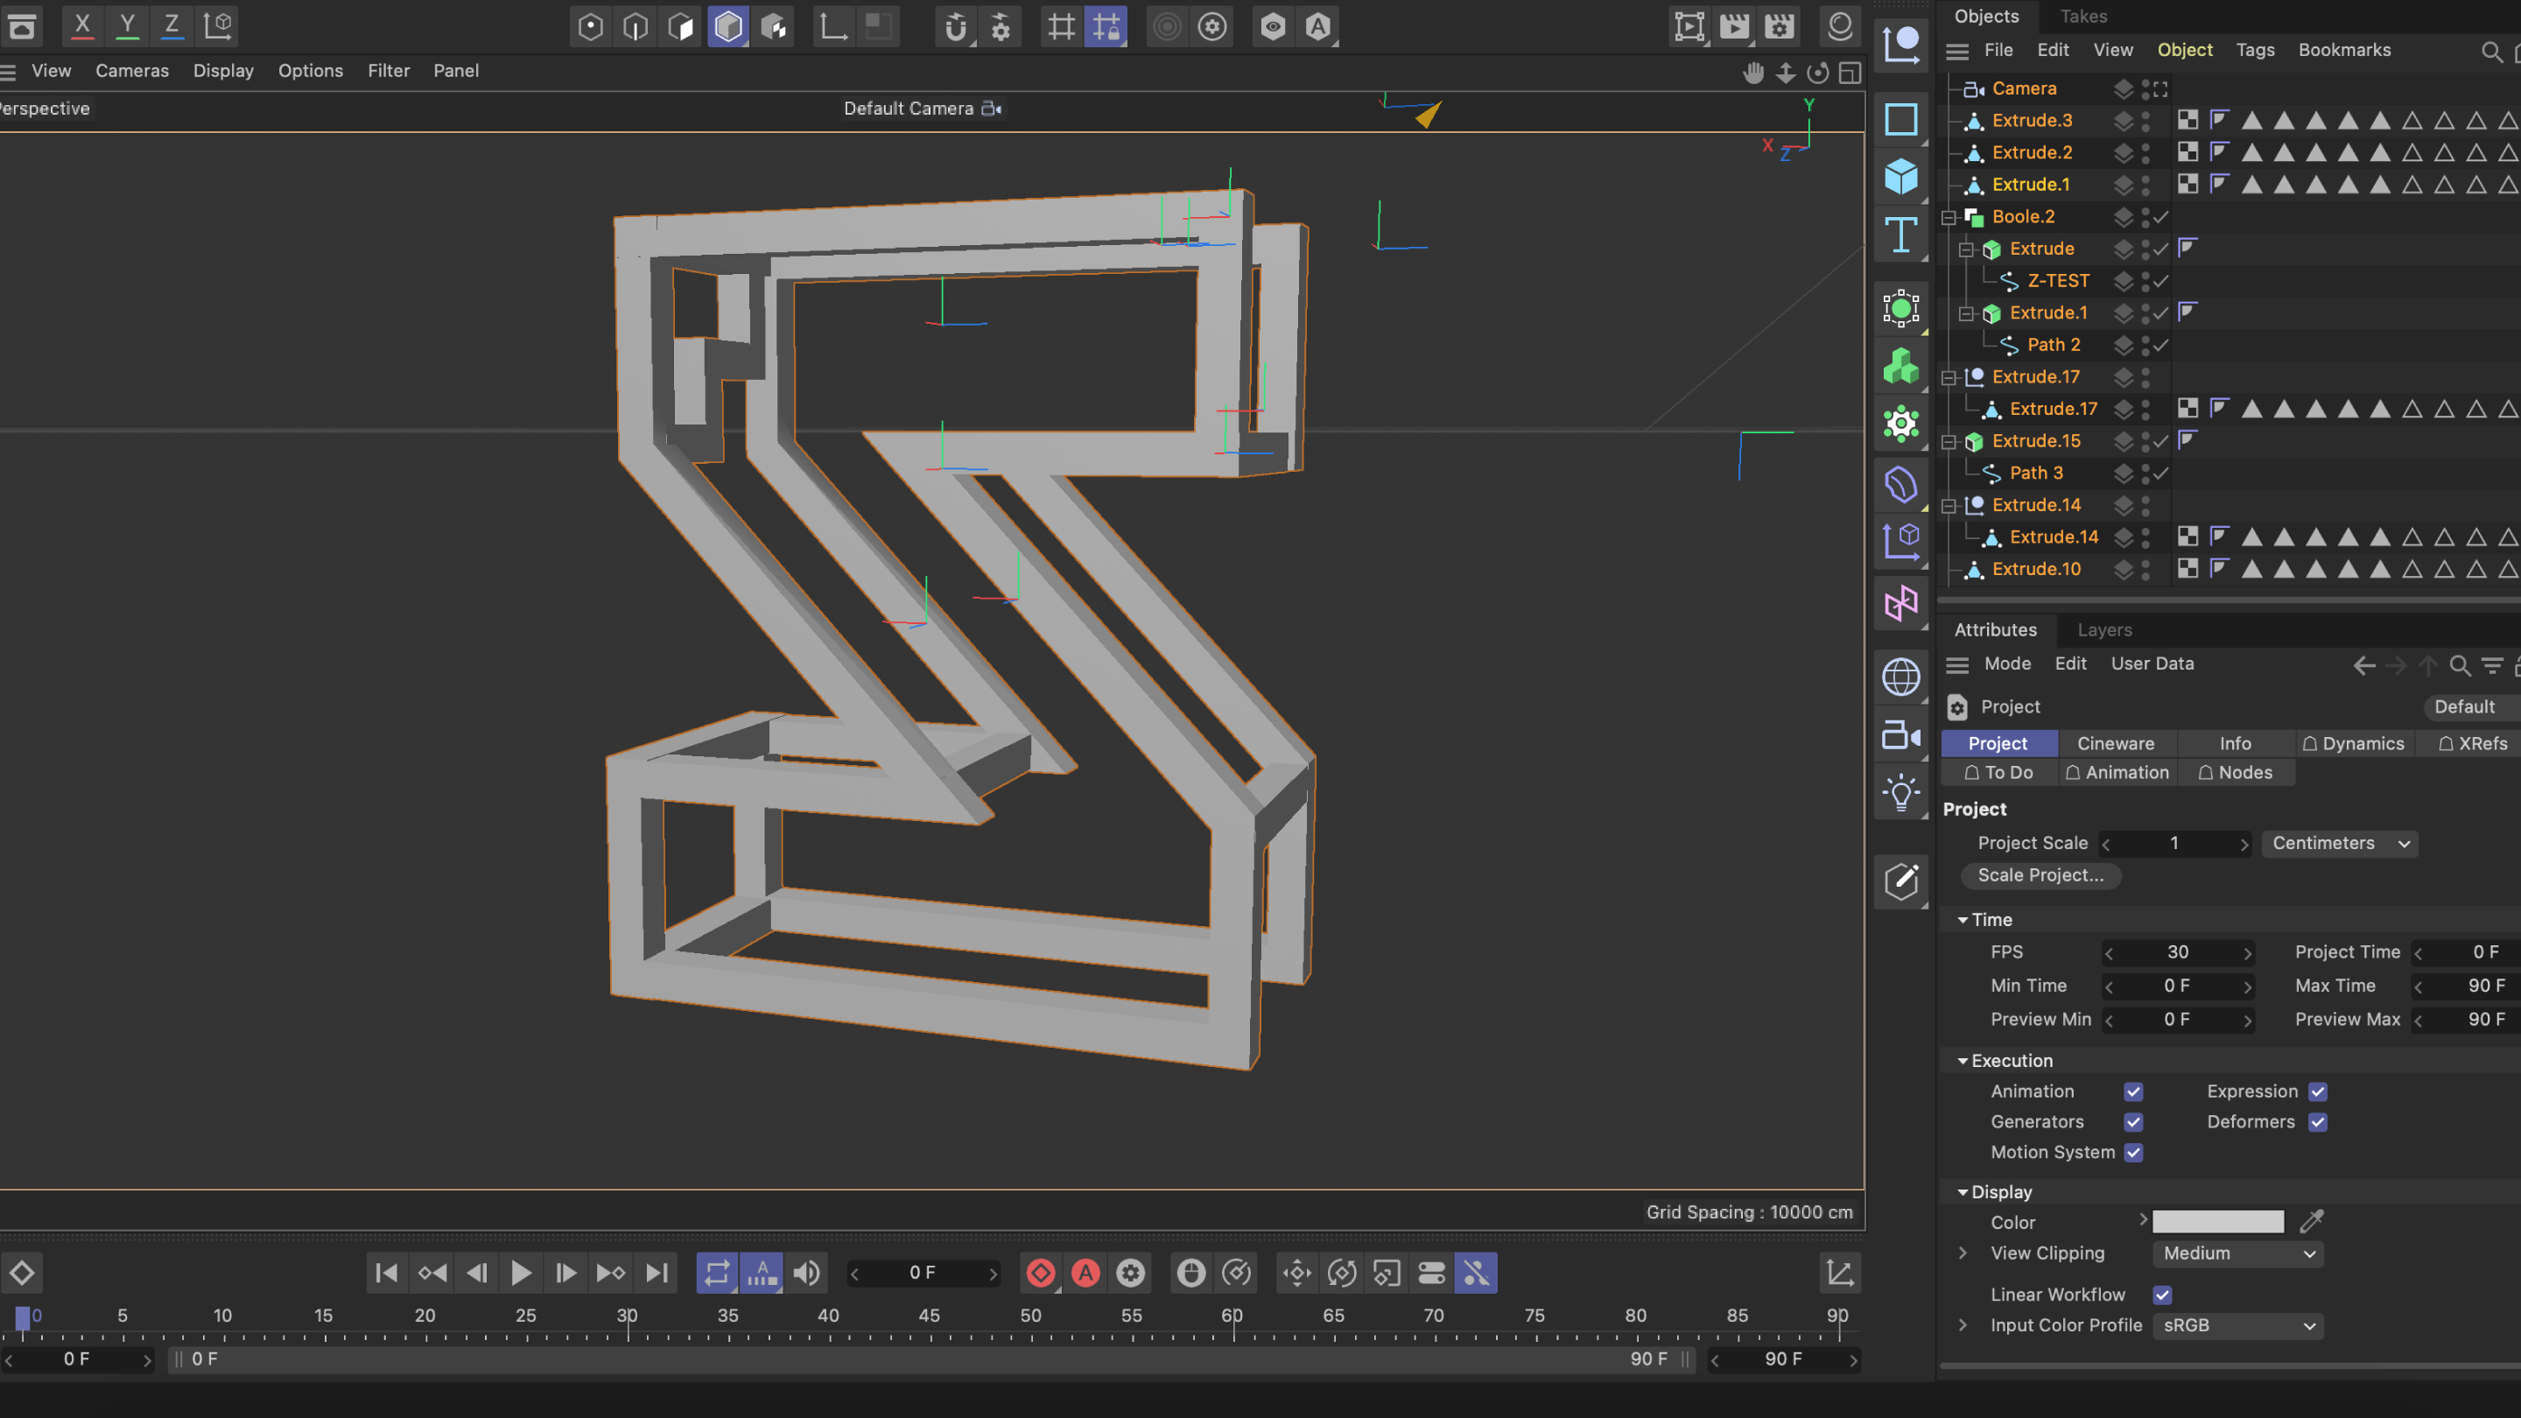This screenshot has width=2521, height=1418.
Task: Uncheck the Generators checkbox
Action: [2133, 1122]
